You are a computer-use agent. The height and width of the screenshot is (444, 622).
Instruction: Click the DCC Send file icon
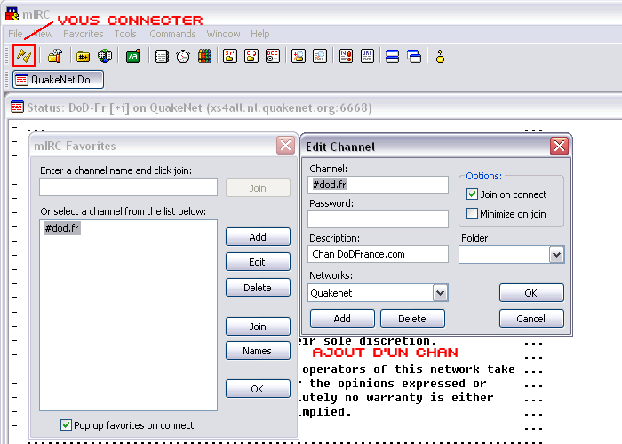coord(230,56)
